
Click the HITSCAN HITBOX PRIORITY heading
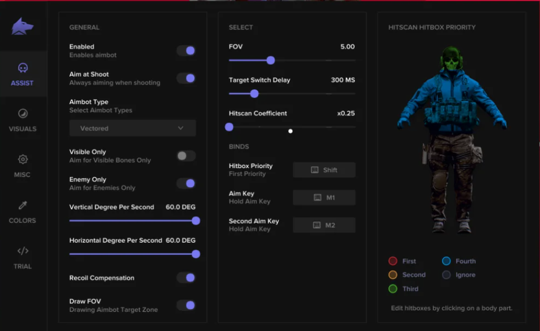[432, 27]
